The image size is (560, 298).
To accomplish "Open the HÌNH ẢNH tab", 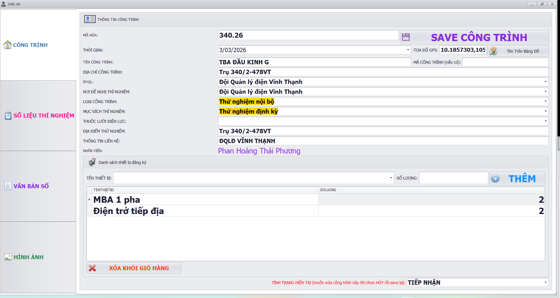I will pyautogui.click(x=28, y=257).
